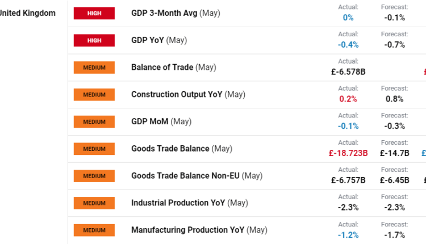
Task: Open Construction Output YoY (May) details
Action: (x=188, y=95)
